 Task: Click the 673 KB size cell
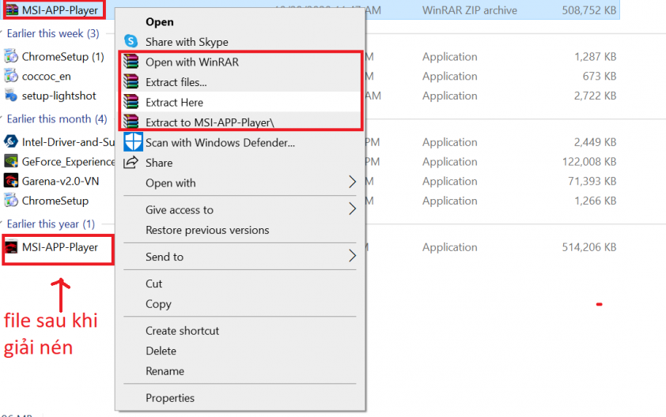(599, 77)
